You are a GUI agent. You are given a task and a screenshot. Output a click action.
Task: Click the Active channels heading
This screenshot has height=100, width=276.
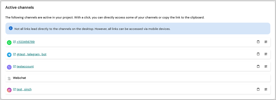[x=20, y=7]
